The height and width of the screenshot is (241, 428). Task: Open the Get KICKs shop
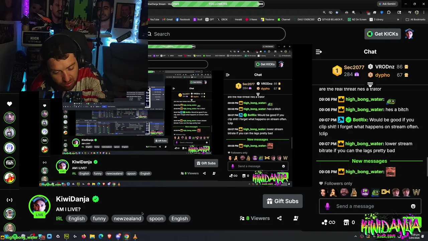point(383,34)
